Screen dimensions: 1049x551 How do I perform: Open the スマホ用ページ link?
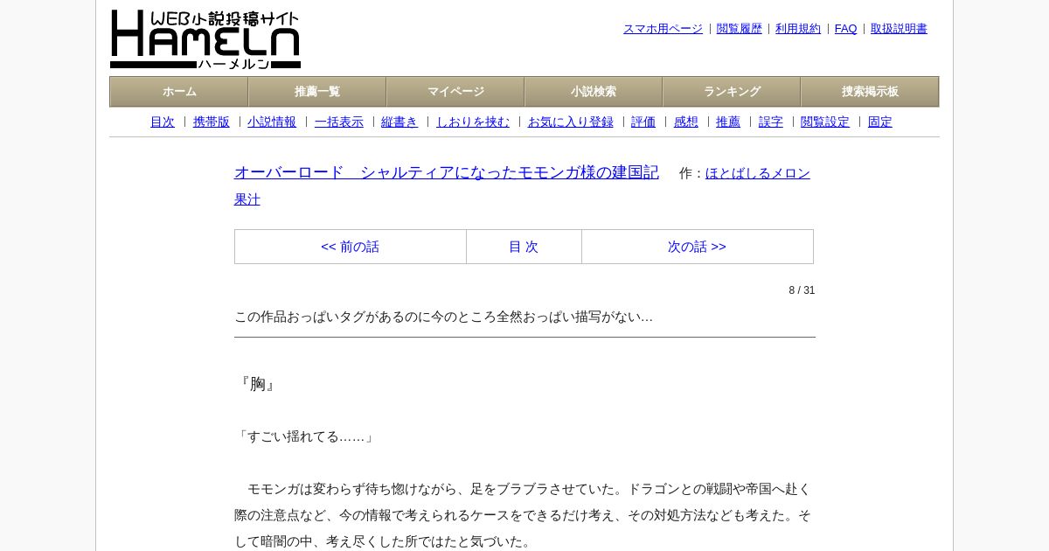tap(663, 29)
